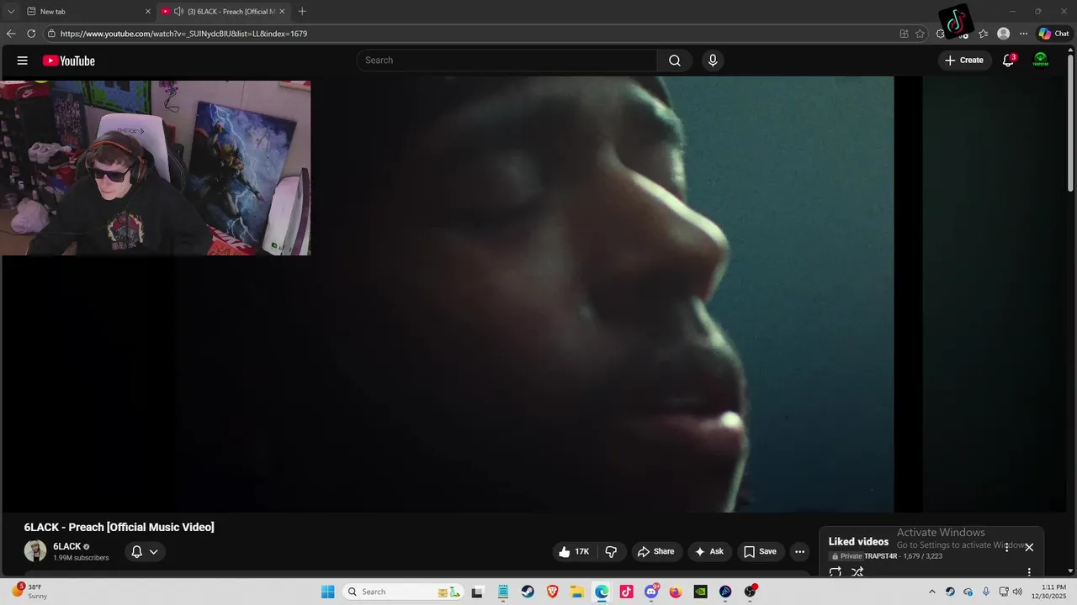Open the 6LACK channel avatar

coord(35,551)
